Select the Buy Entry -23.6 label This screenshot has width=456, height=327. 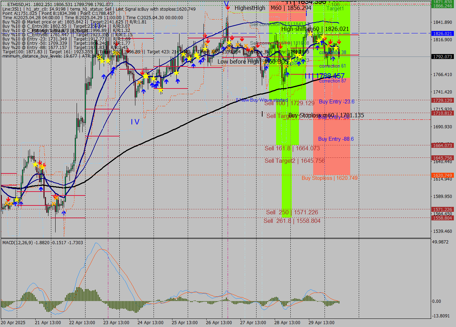point(336,102)
